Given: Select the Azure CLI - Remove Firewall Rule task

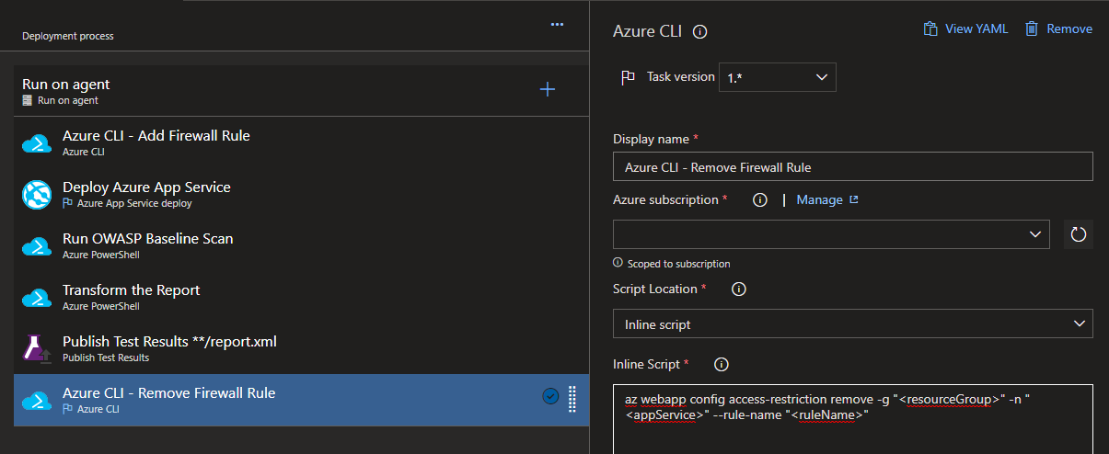Looking at the screenshot, I should tap(302, 400).
